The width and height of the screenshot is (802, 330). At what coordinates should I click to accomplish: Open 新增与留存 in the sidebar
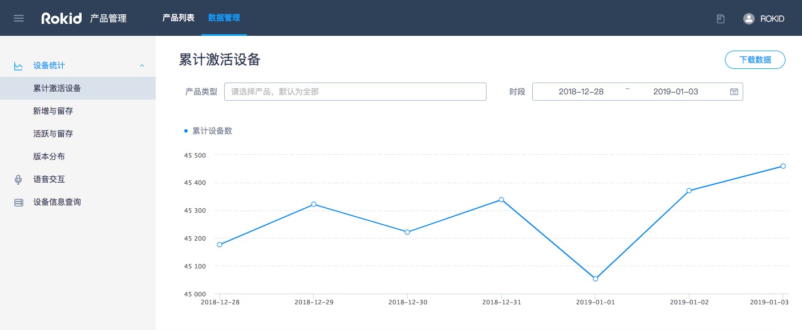coord(53,111)
